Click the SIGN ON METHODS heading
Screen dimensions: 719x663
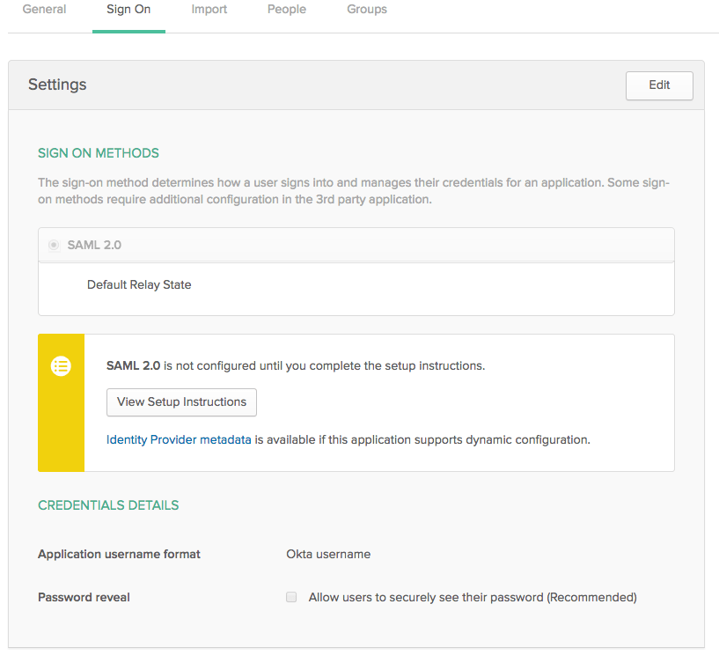(98, 152)
